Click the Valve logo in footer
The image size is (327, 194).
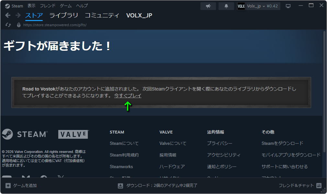73,134
